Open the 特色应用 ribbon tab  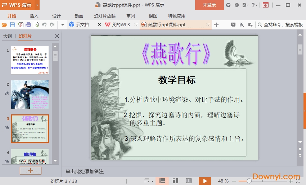pos(177,16)
